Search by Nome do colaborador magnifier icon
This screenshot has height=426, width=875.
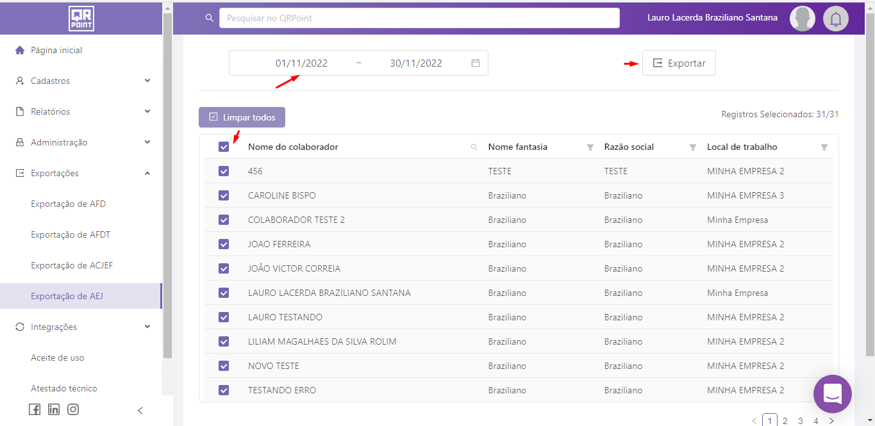pos(474,147)
